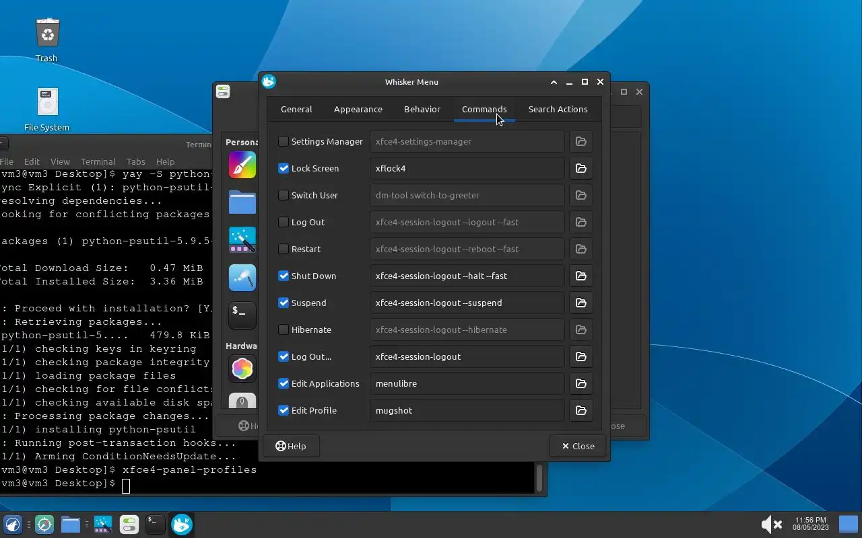Enable Hibernate checkbox
This screenshot has height=538, width=862.
(x=284, y=330)
